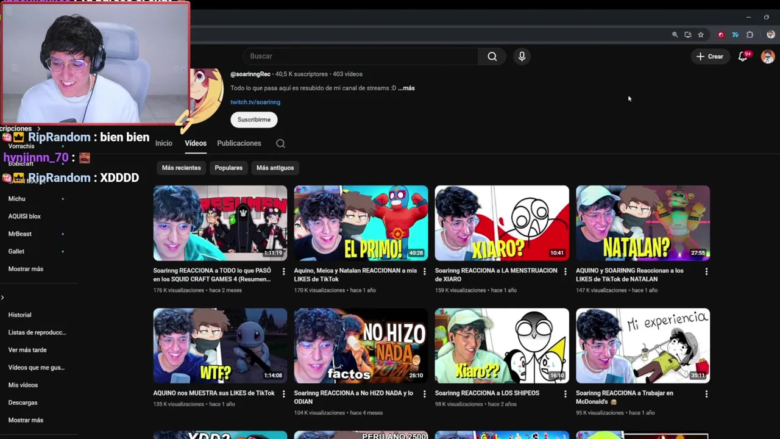This screenshot has width=780, height=439.
Task: Open options for No HIZO NADA video
Action: (424, 394)
